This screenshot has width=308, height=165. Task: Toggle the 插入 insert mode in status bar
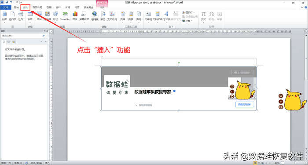[48, 163]
